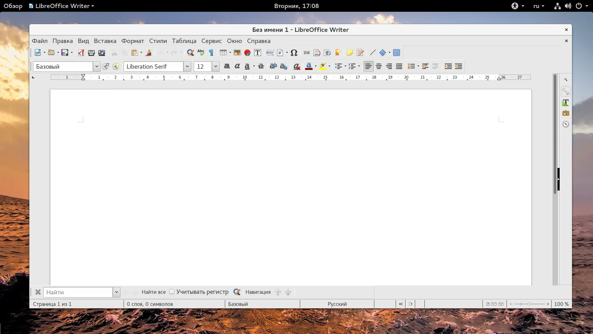This screenshot has width=593, height=334.
Task: Insert special character with Omega icon
Action: click(x=294, y=53)
